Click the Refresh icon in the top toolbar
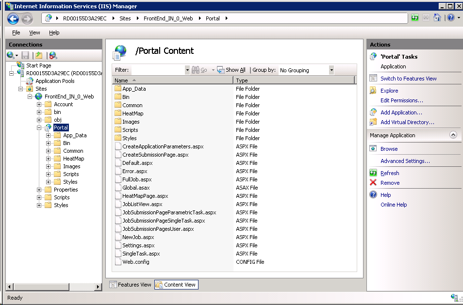 415,17
